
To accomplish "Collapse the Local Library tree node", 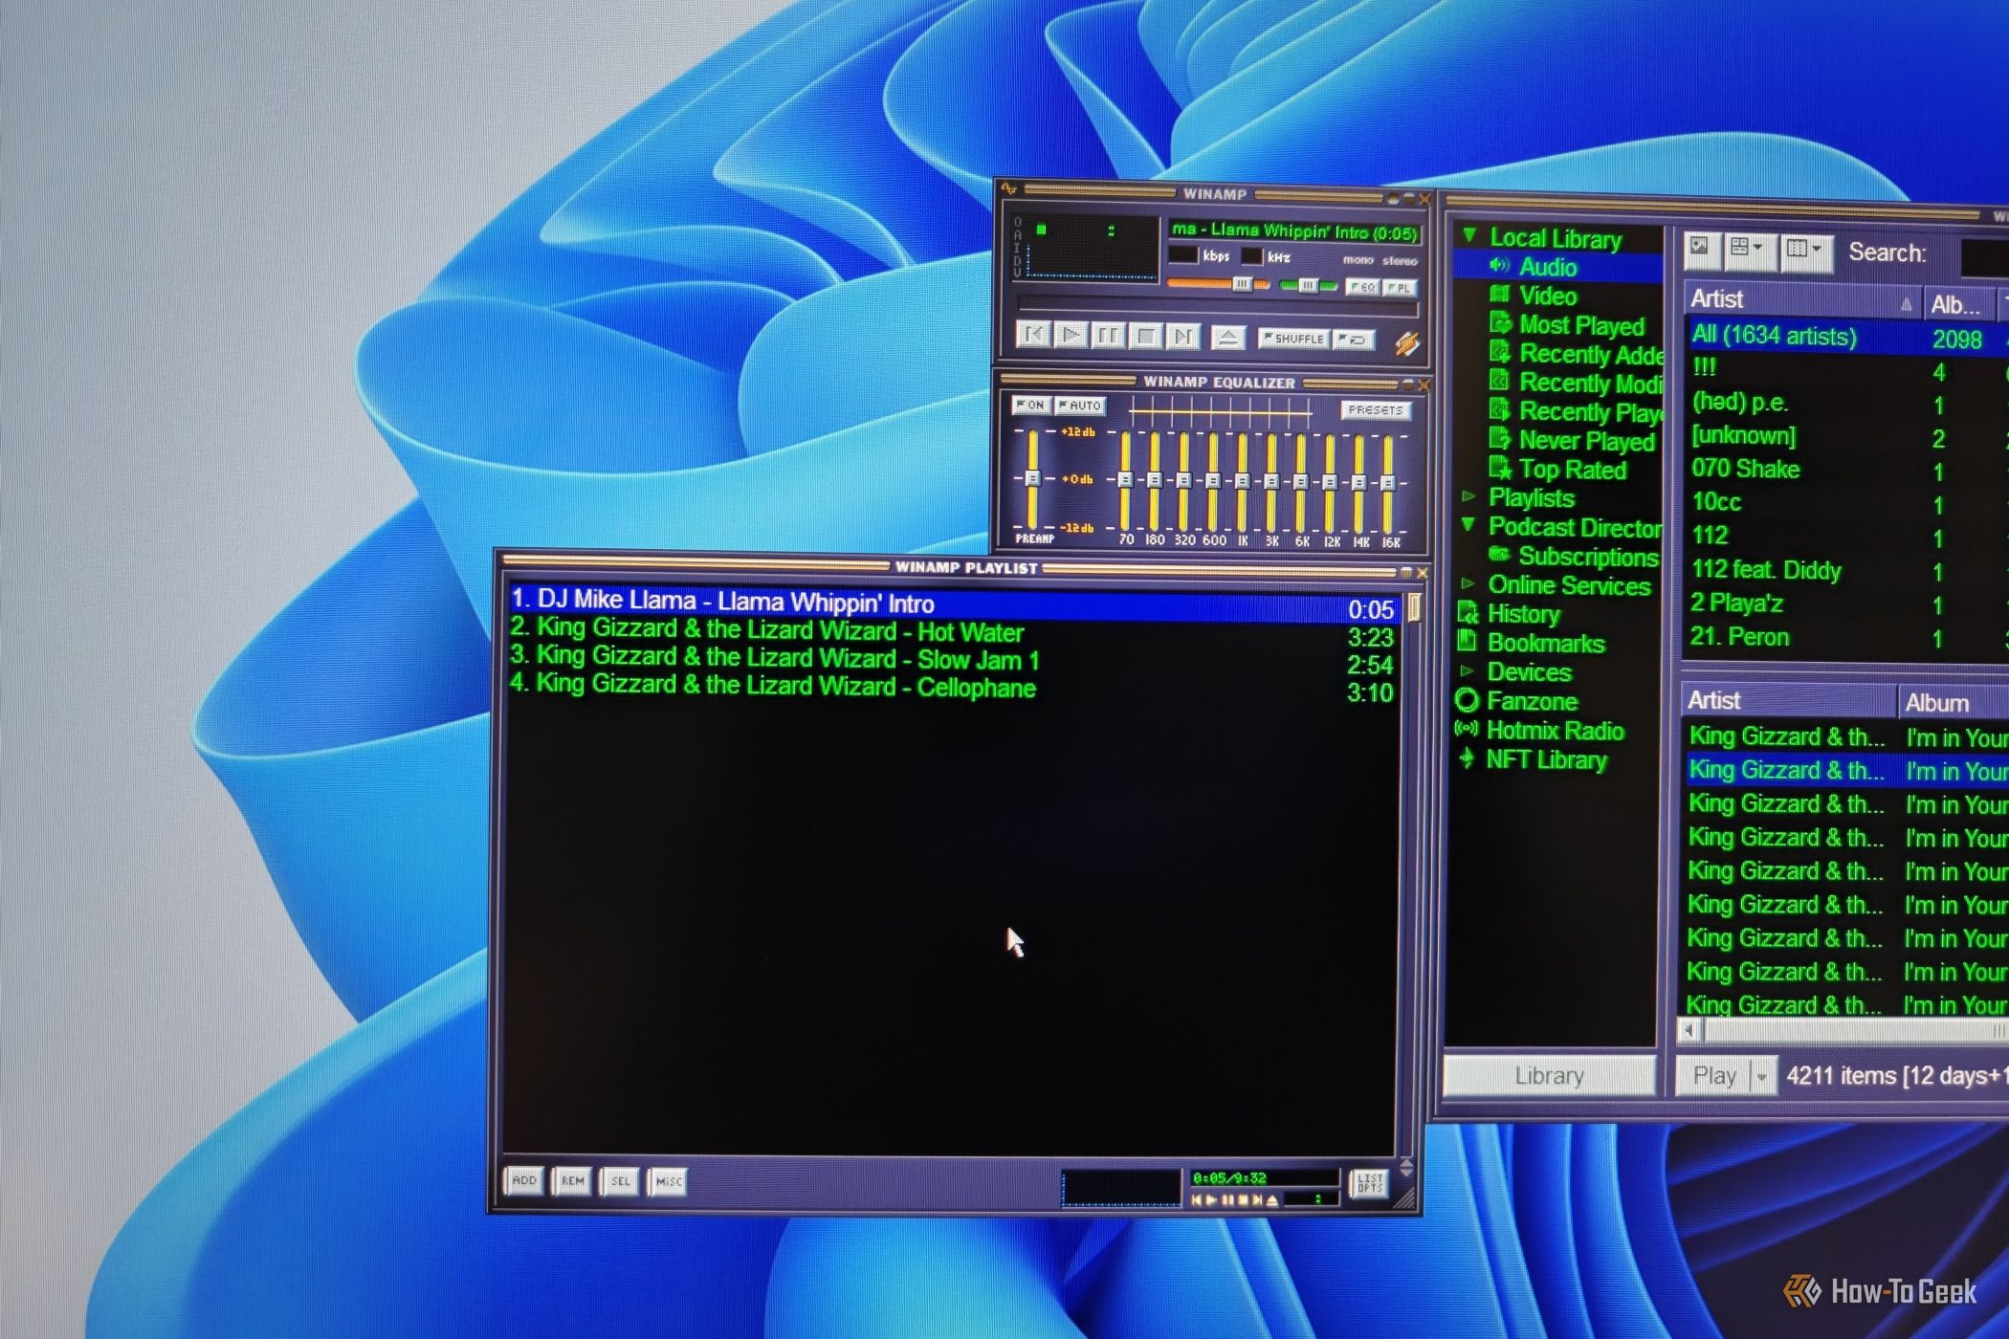I will pyautogui.click(x=1469, y=234).
